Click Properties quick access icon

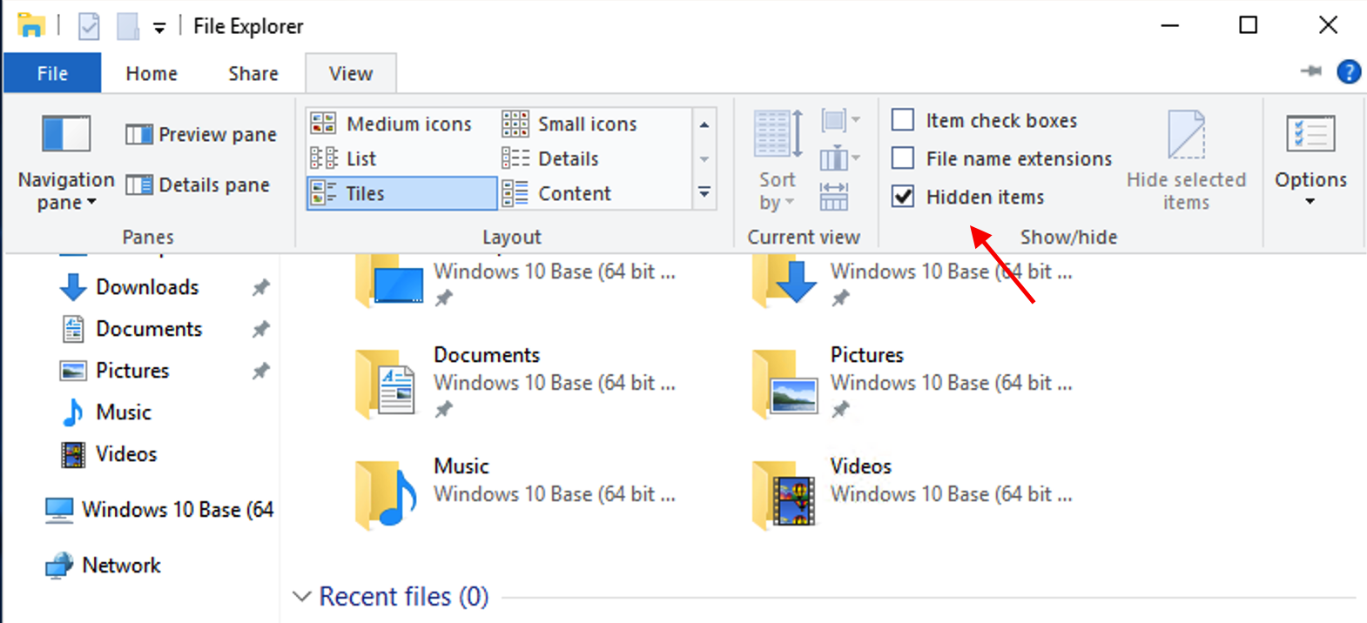tap(89, 26)
